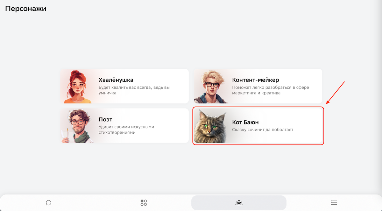The image size is (382, 211).
Task: Click the Персонажи page heading
Action: click(26, 9)
